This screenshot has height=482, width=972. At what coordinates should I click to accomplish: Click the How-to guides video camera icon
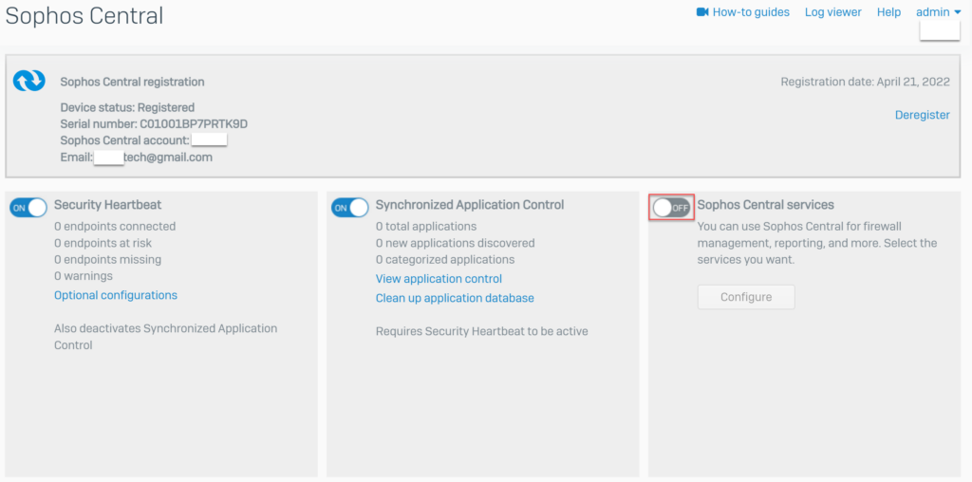pos(702,12)
